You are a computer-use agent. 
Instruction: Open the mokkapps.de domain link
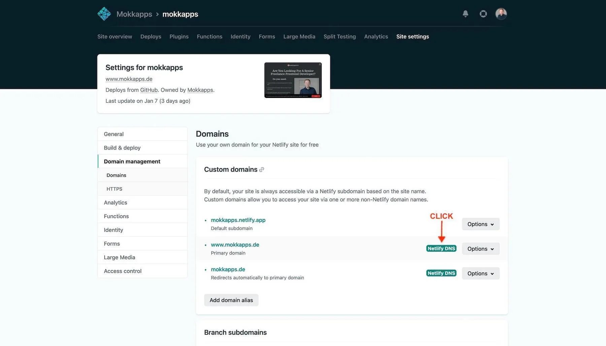(228, 270)
